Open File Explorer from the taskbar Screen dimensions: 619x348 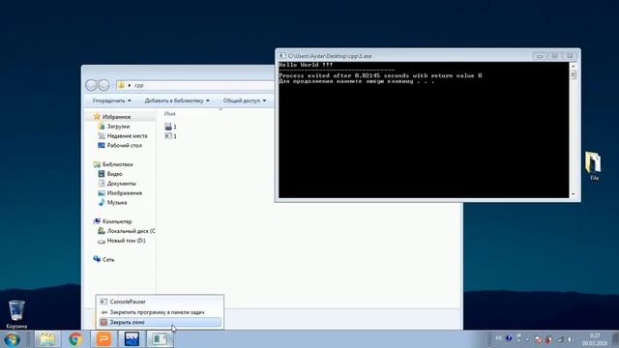tap(47, 339)
